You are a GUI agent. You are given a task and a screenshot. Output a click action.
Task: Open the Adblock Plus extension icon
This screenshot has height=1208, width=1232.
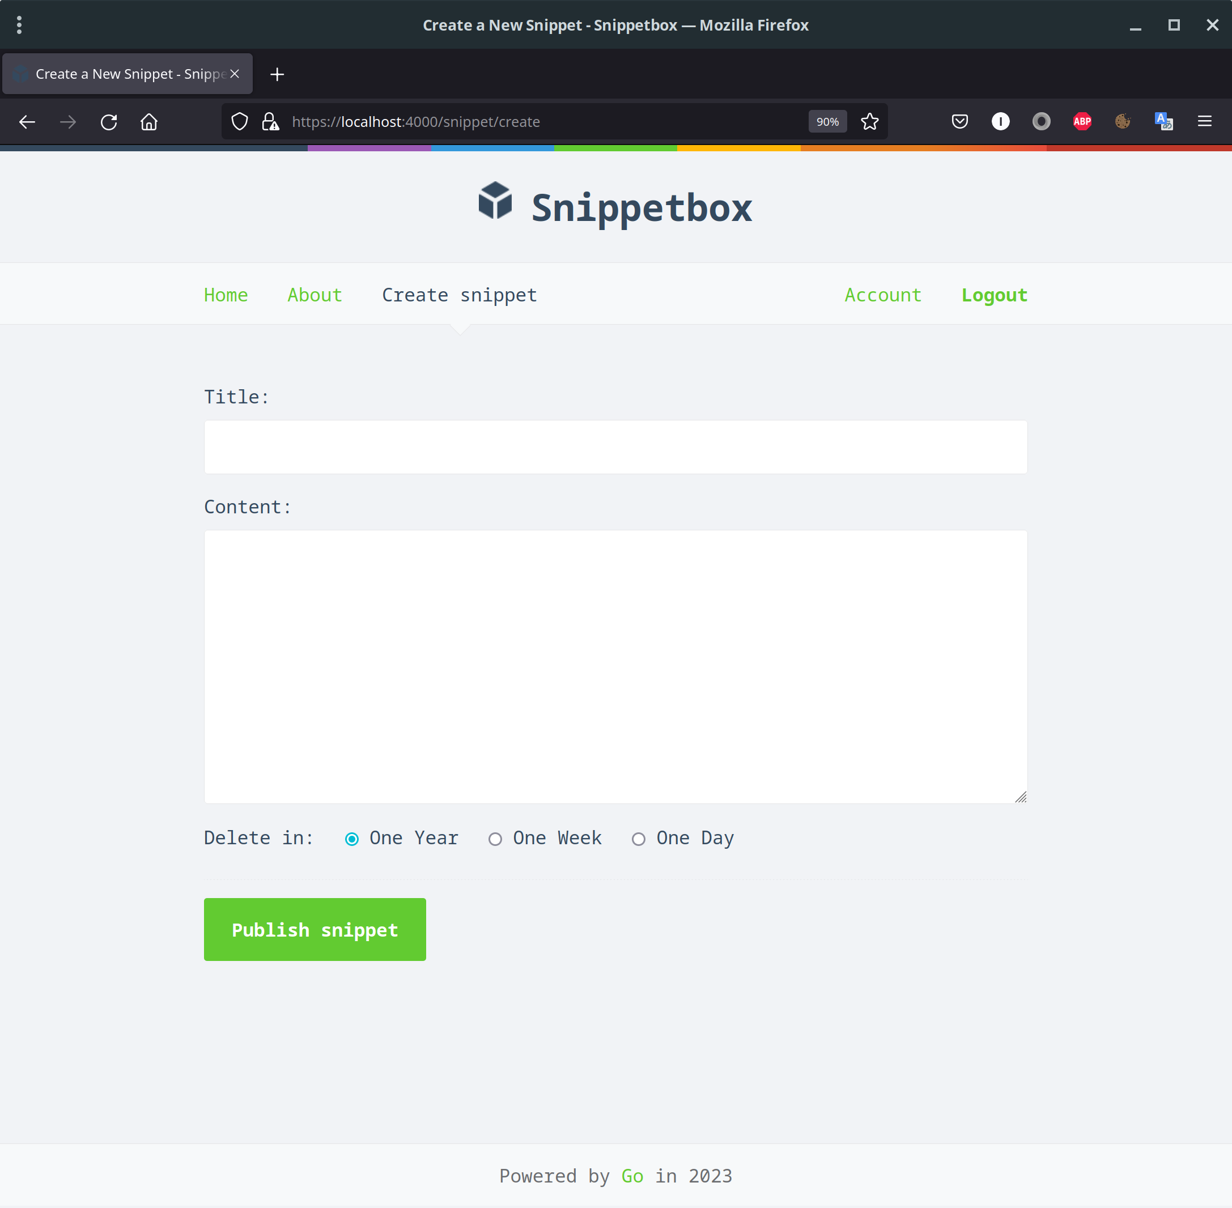click(1082, 122)
